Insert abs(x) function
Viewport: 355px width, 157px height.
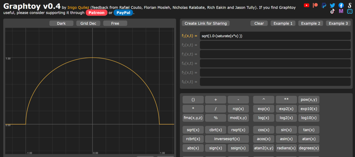tap(193, 148)
